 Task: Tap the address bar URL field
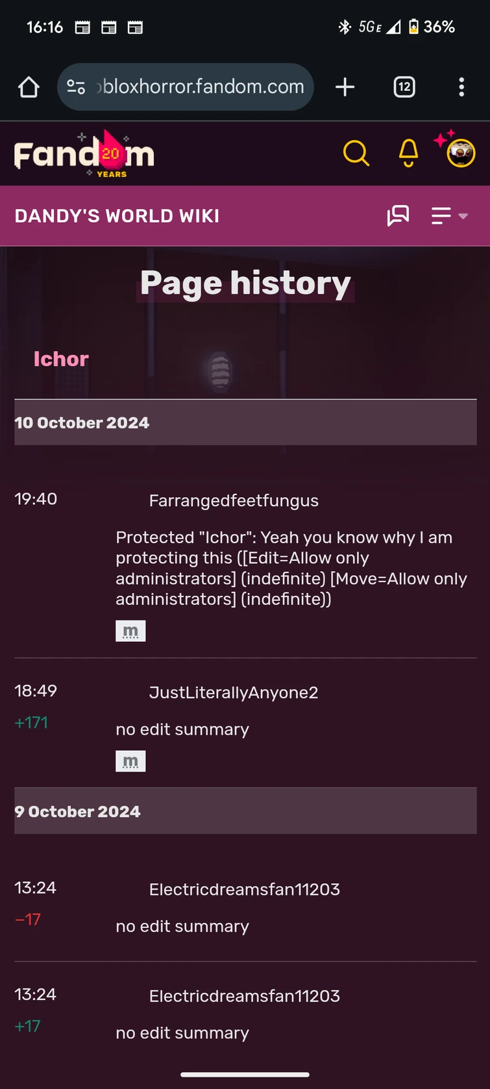pyautogui.click(x=202, y=87)
